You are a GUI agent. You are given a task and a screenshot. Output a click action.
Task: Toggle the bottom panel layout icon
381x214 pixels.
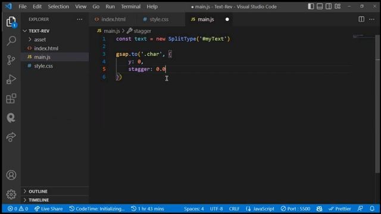(320, 7)
